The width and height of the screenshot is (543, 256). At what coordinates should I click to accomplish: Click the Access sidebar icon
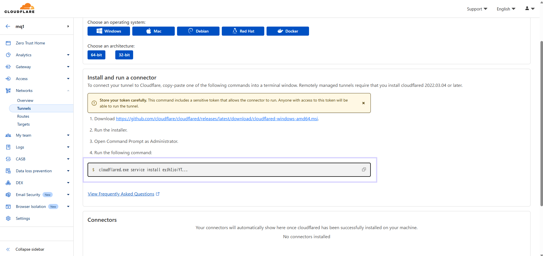[x=8, y=79]
